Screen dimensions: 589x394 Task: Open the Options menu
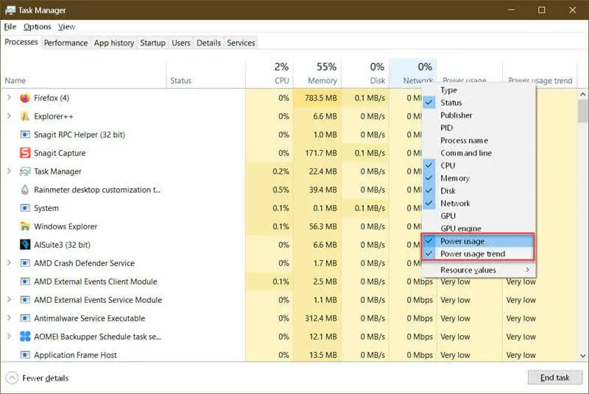[38, 26]
